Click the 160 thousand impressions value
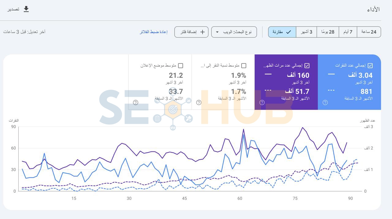 point(298,75)
